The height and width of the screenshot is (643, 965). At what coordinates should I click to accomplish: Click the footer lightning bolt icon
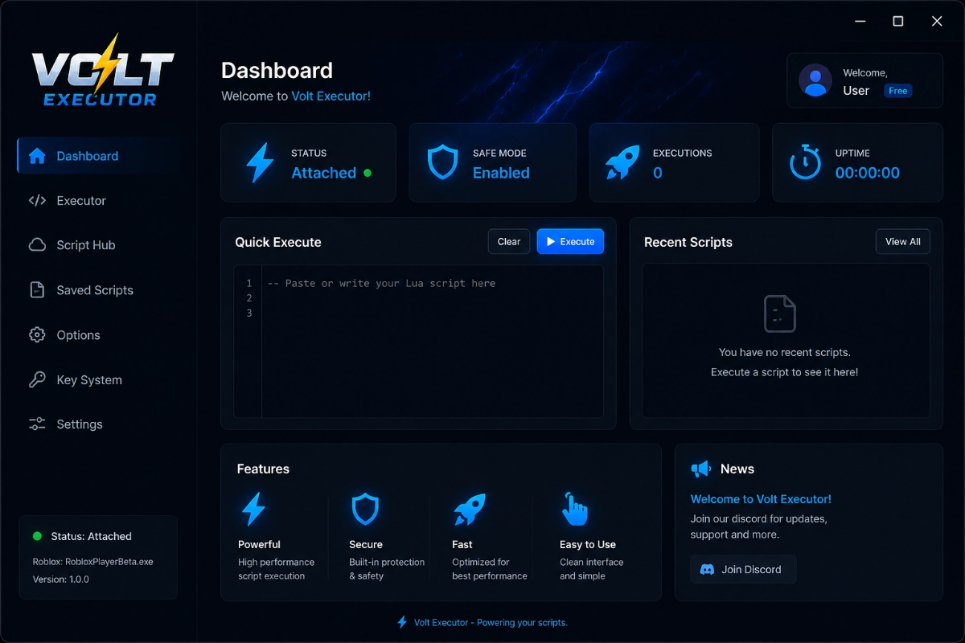click(402, 622)
